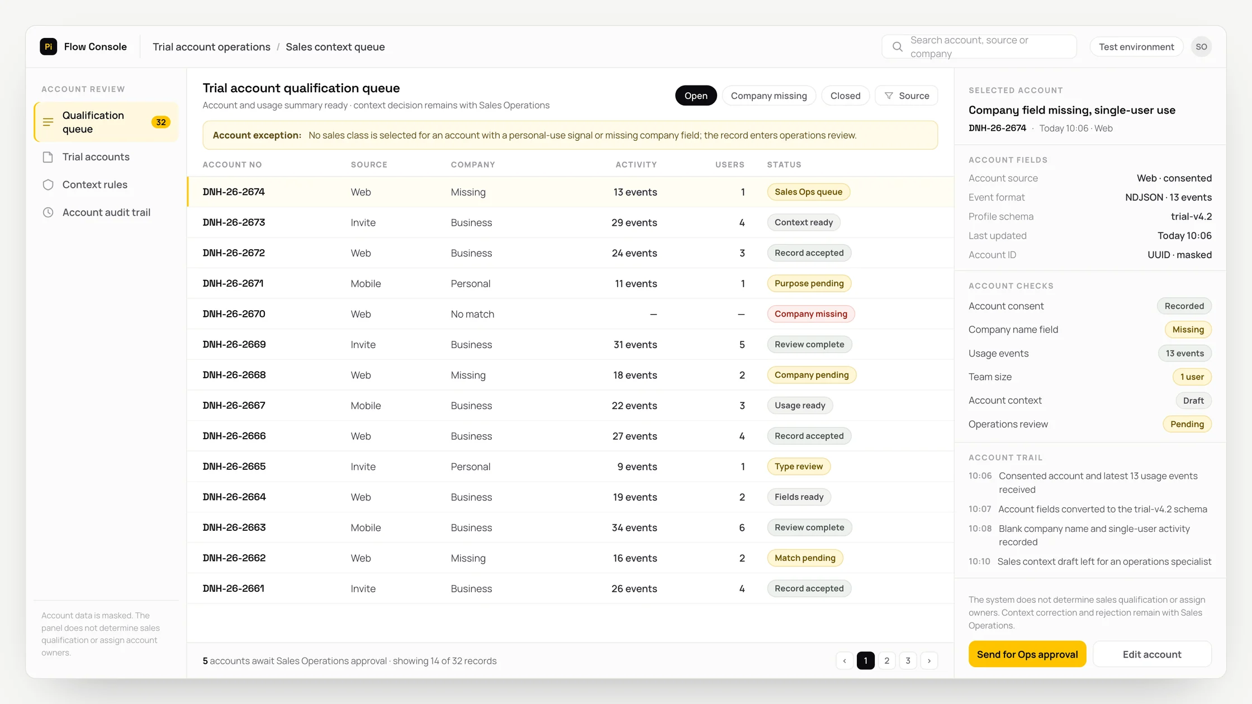Click the 34 events cell for DNH-26-2663

pos(634,527)
